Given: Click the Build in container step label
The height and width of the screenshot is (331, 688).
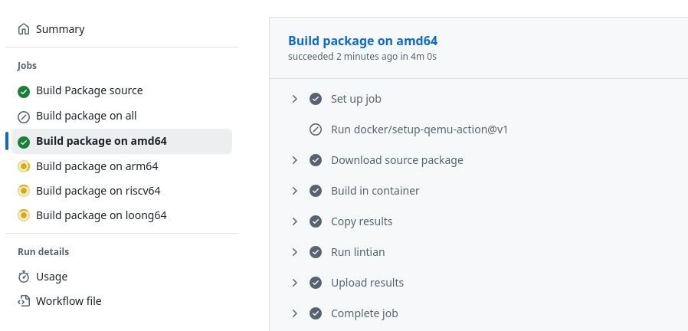Looking at the screenshot, I should (x=375, y=191).
